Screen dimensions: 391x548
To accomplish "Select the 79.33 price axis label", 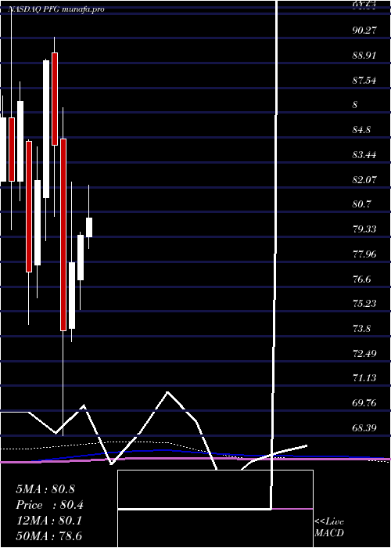I will [364, 229].
